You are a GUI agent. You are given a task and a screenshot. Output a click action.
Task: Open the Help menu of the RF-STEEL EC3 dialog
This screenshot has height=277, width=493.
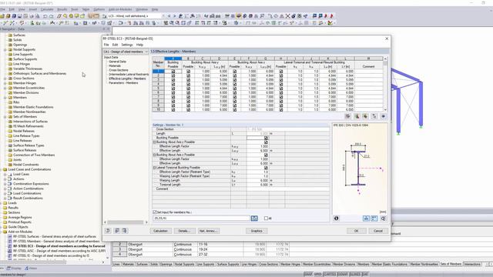click(x=139, y=45)
